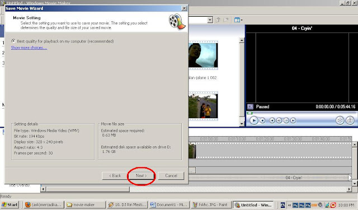This screenshot has width=358, height=210.
Task: Click the timeline horizontal scrollbar thumb
Action: (88, 189)
